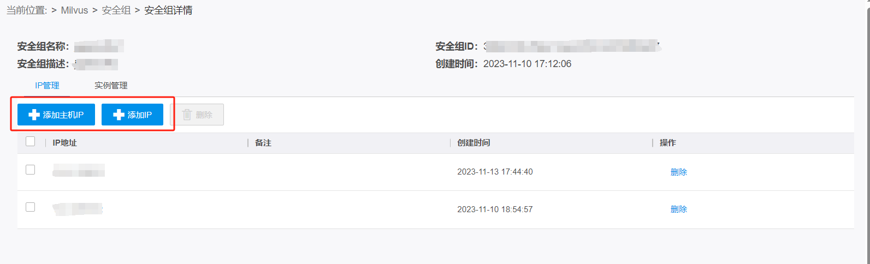The image size is (870, 264).
Task: Click the plus icon on 添加主机IP
Action: pyautogui.click(x=34, y=115)
